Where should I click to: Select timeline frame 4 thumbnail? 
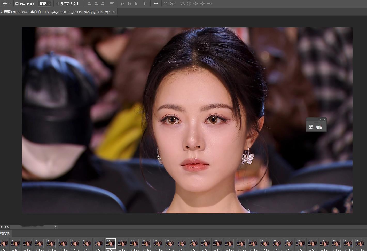[x=27, y=243]
